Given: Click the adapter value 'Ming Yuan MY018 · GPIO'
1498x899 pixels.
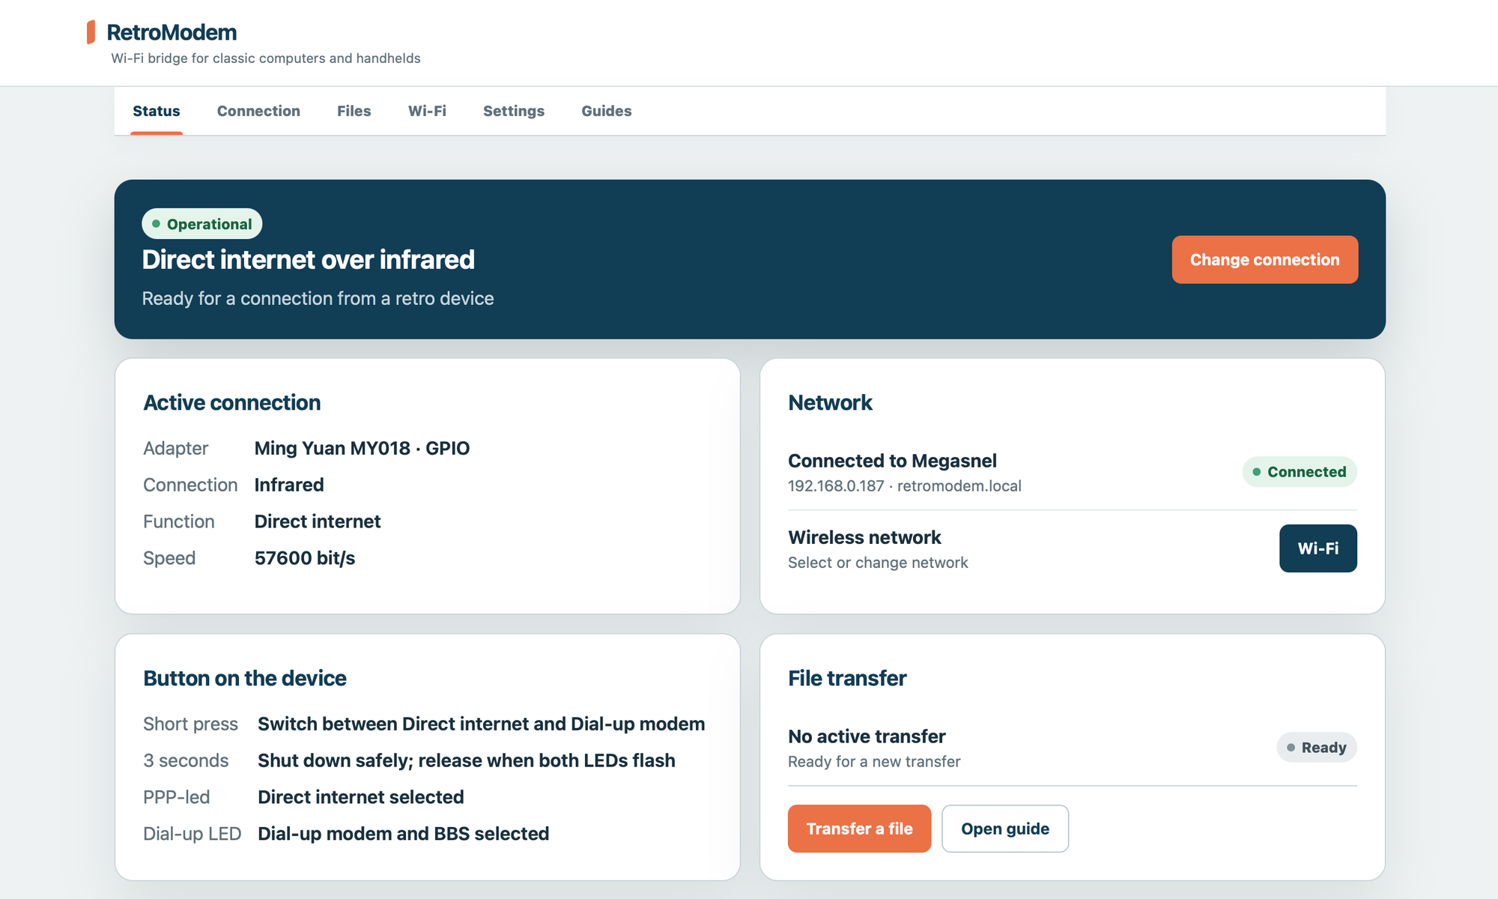Looking at the screenshot, I should click(362, 448).
